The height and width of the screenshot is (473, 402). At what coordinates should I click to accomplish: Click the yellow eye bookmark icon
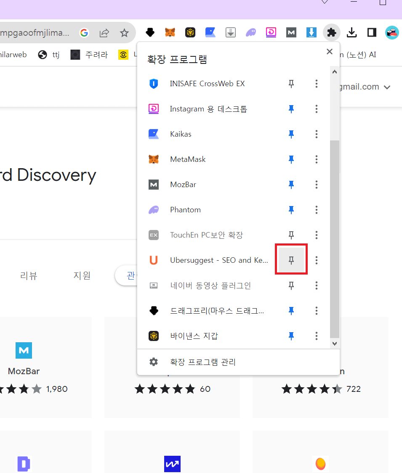point(123,55)
